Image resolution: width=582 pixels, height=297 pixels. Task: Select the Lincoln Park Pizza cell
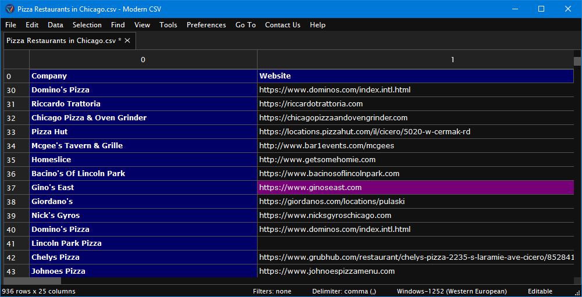pyautogui.click(x=143, y=244)
